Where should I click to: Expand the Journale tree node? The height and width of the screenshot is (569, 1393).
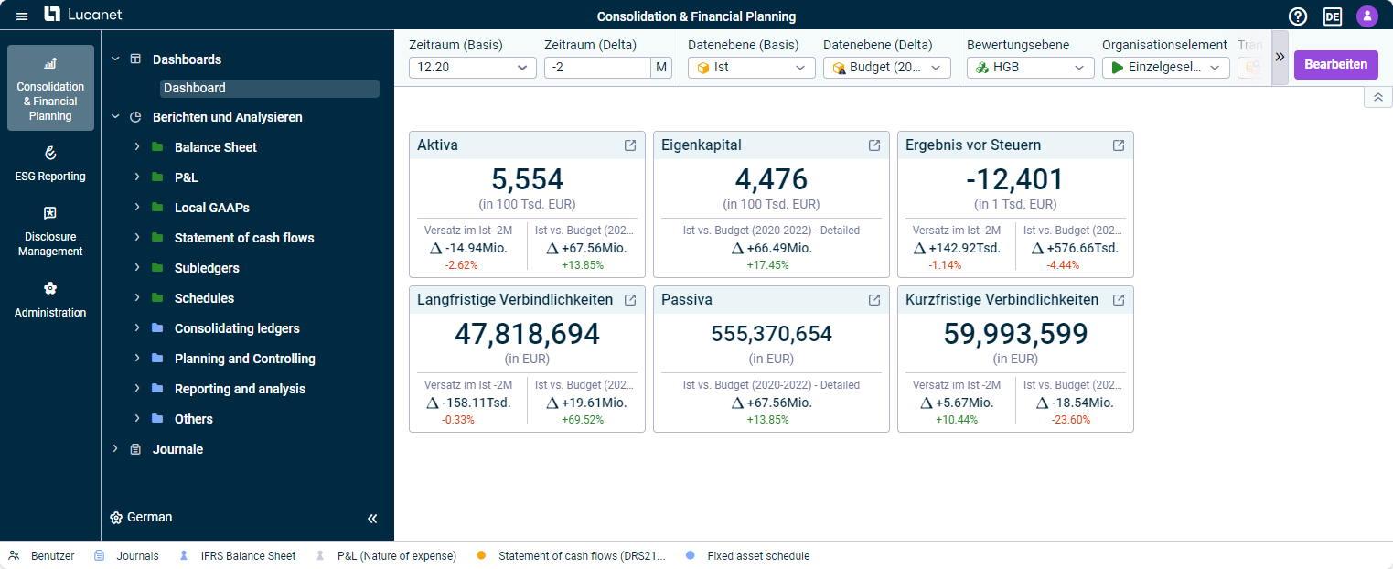click(x=115, y=449)
